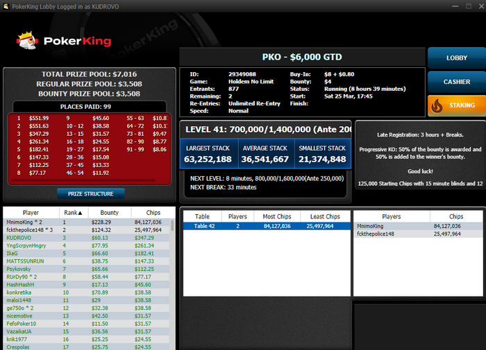Open the Lobby button
This screenshot has width=486, height=350.
coord(457,58)
